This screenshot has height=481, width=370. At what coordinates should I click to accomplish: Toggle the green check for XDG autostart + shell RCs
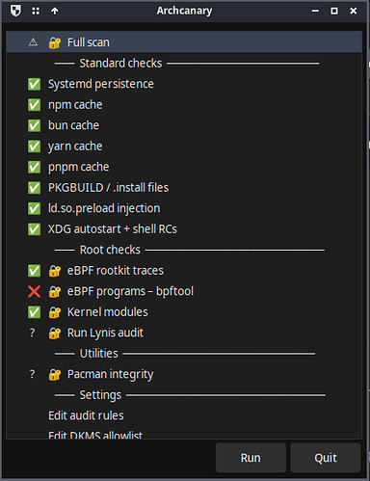point(34,229)
